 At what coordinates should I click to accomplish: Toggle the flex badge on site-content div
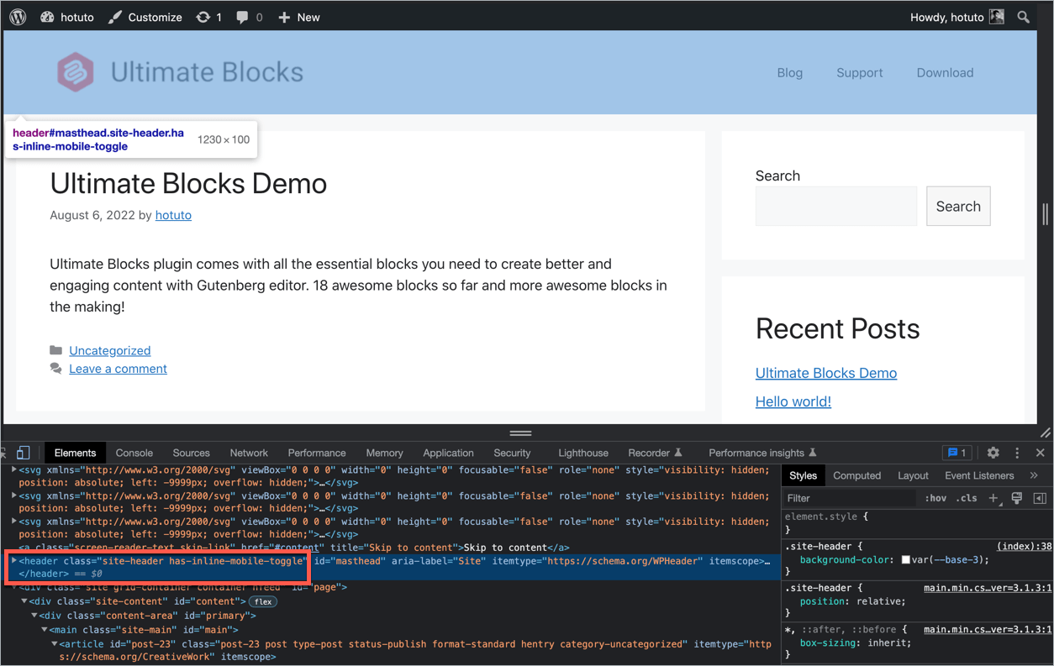(262, 601)
